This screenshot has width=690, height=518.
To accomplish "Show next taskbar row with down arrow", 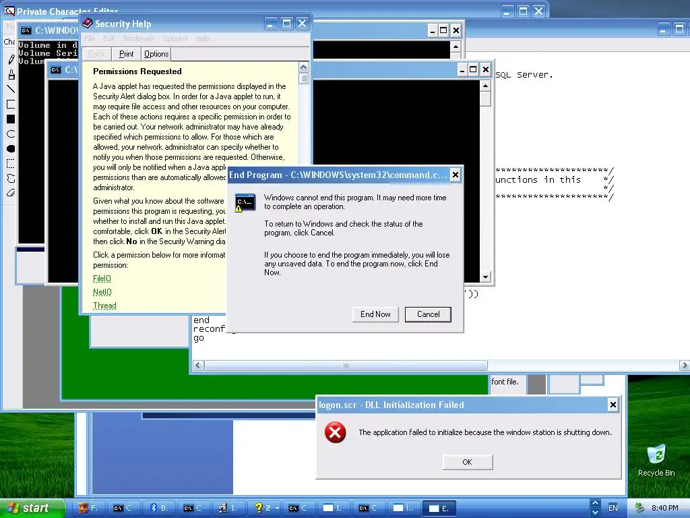I will (595, 513).
